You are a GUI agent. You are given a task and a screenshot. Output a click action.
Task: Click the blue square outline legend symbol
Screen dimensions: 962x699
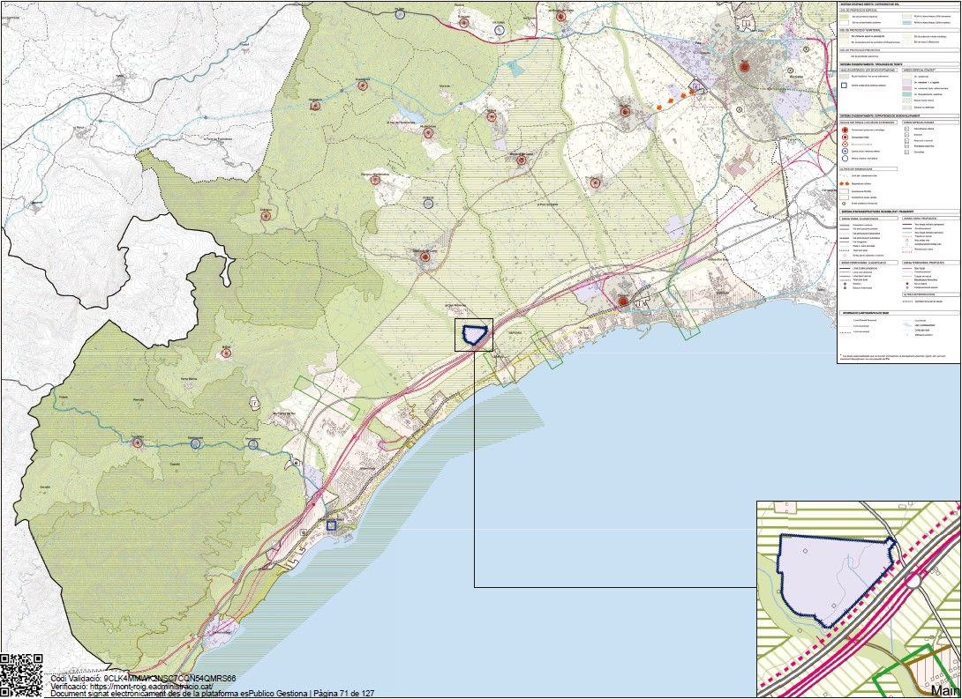[846, 86]
